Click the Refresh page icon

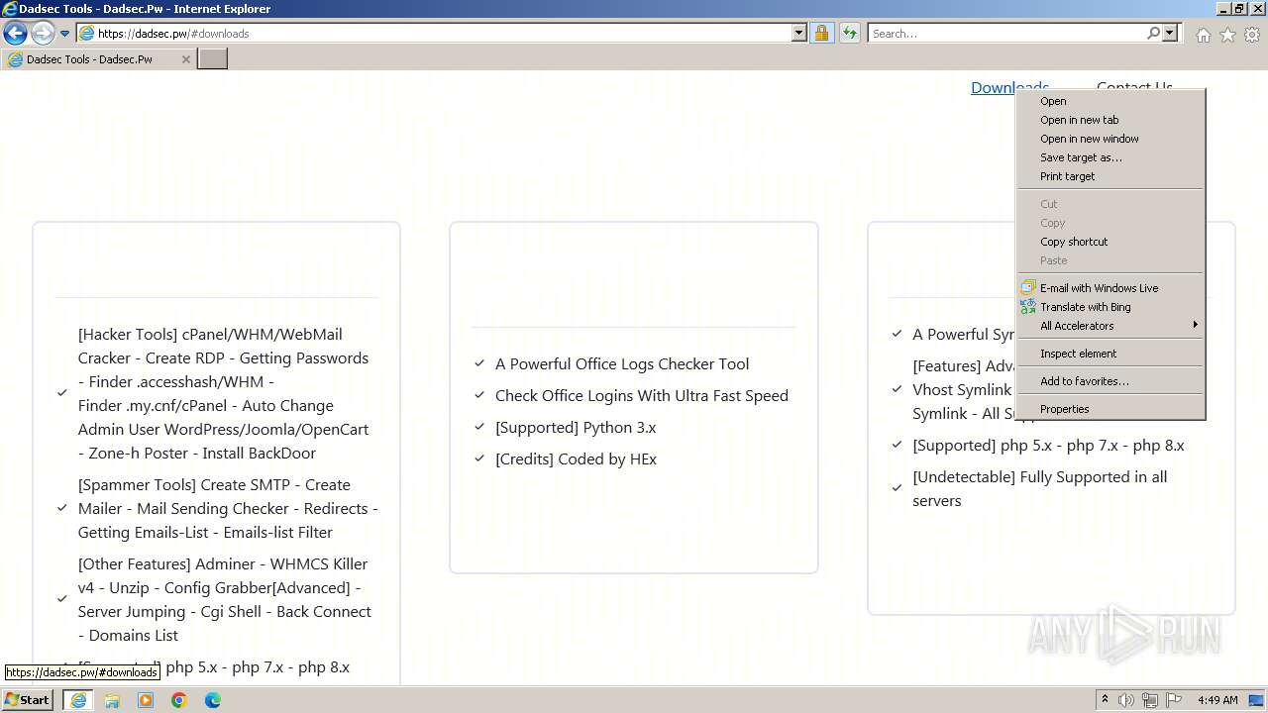click(850, 33)
